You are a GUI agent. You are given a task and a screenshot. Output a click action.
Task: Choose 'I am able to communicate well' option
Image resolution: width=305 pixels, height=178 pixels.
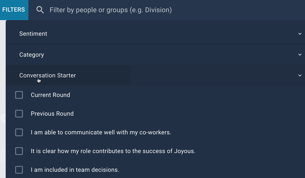click(101, 132)
